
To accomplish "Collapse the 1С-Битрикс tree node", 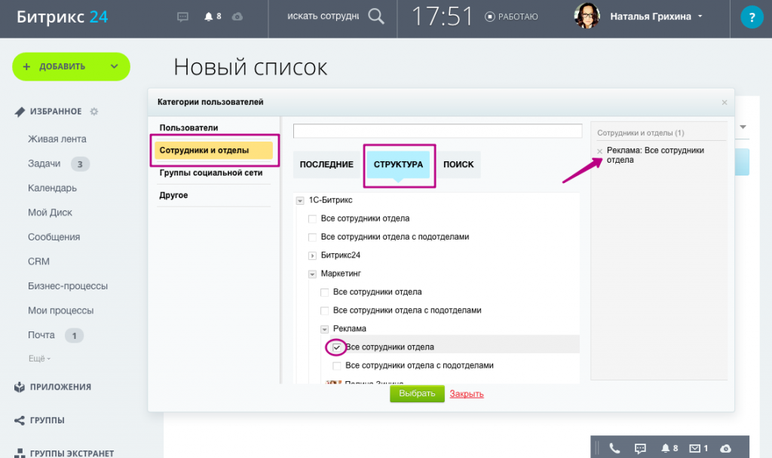I will [x=300, y=200].
